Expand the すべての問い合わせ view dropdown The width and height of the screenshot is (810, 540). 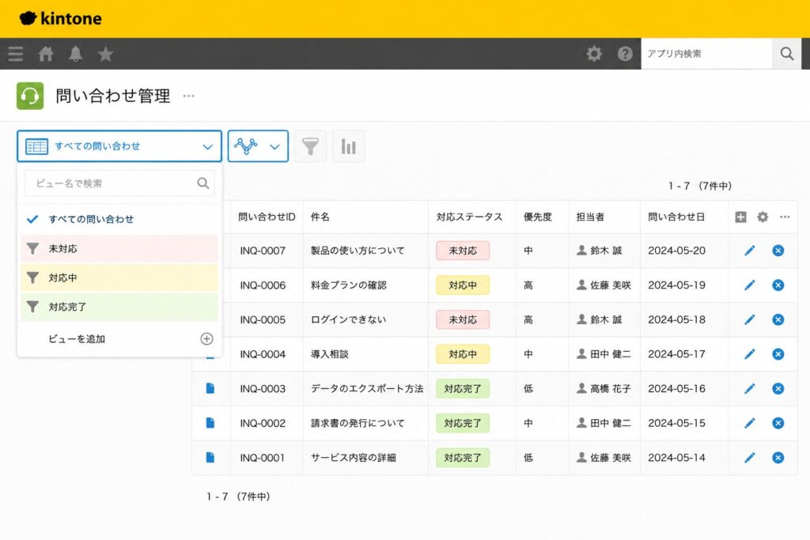[x=119, y=146]
